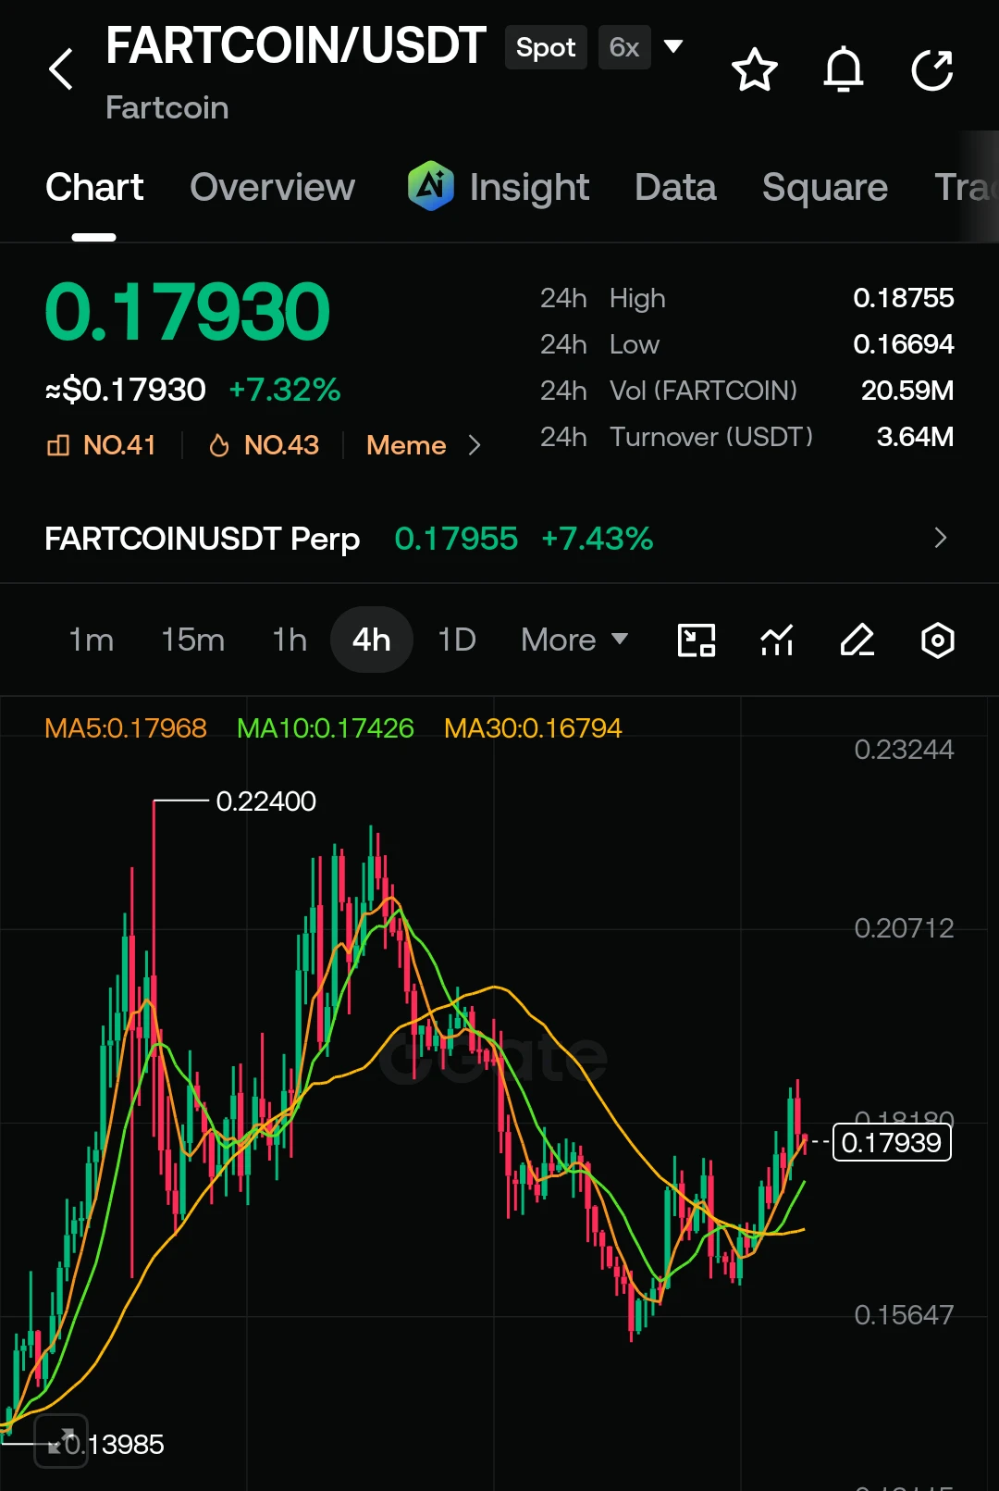Tap the 0.22400 high price marker

(265, 801)
